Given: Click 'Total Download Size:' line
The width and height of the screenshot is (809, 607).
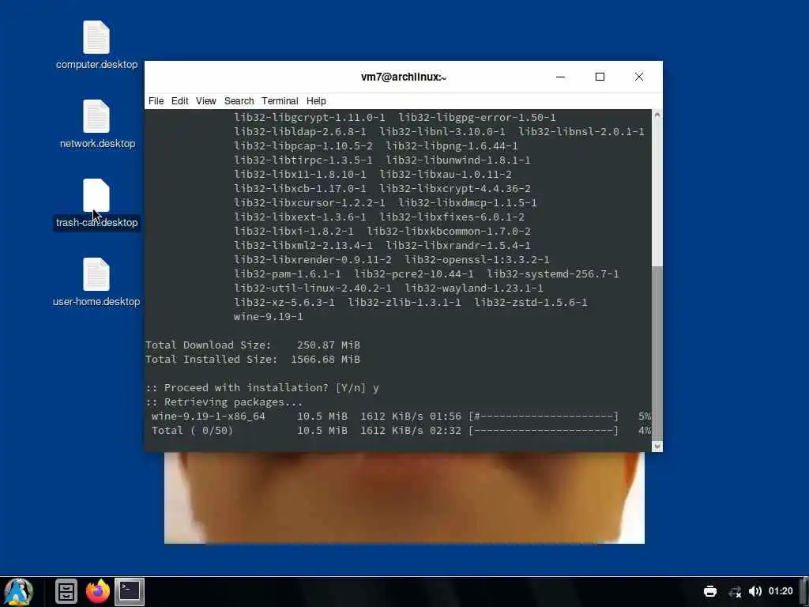Looking at the screenshot, I should (x=253, y=345).
